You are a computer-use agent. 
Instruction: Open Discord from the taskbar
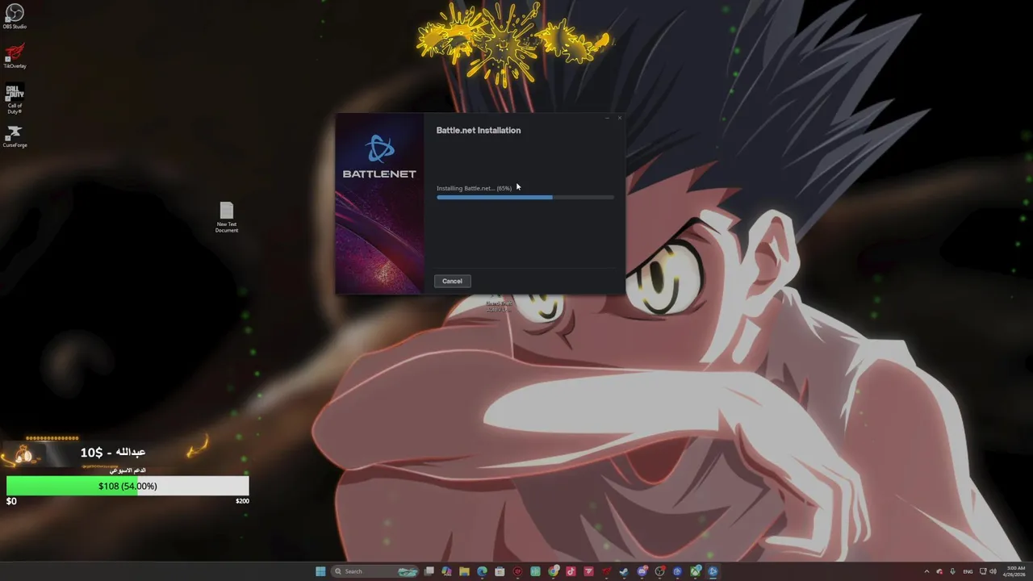click(x=642, y=571)
